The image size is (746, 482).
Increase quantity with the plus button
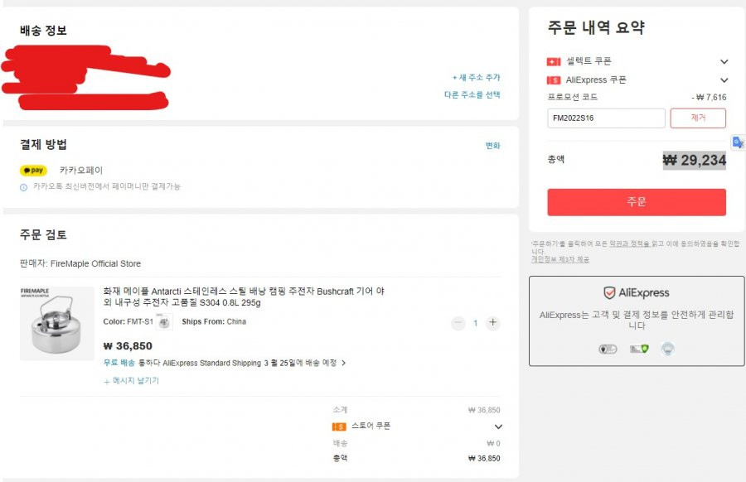493,323
